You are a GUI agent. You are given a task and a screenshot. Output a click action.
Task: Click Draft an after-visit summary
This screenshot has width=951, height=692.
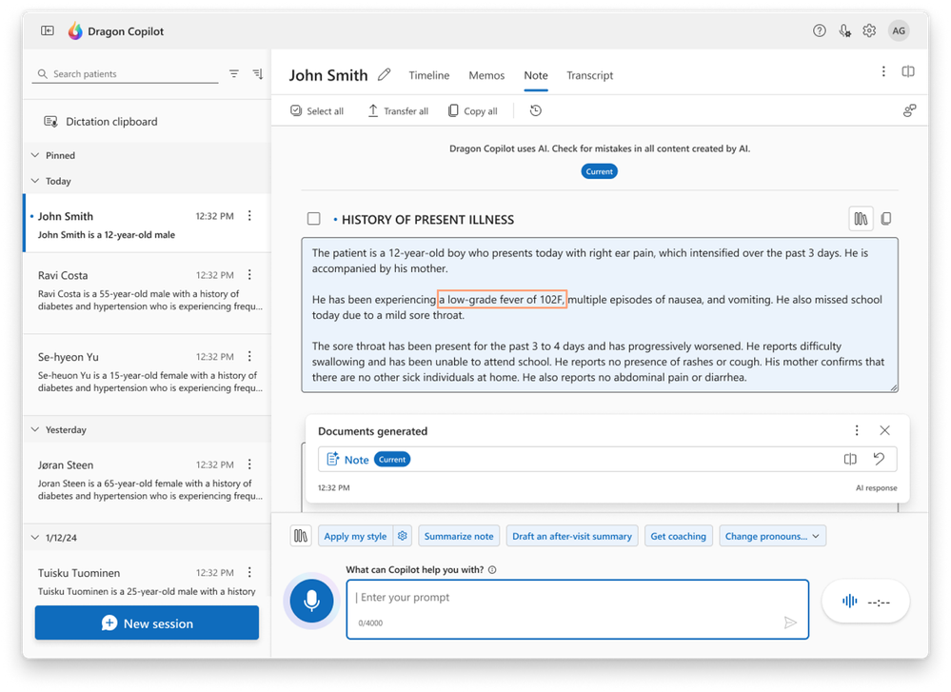point(572,536)
